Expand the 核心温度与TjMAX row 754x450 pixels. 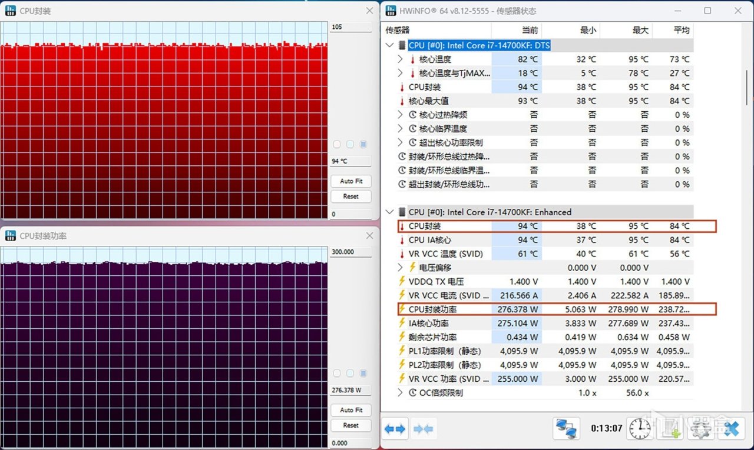pos(401,74)
